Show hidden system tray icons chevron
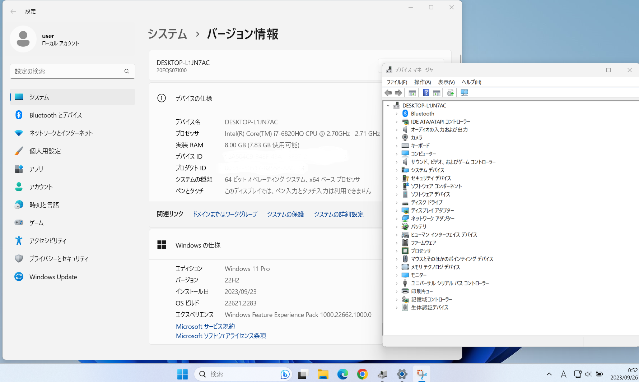The image size is (639, 382). point(549,374)
